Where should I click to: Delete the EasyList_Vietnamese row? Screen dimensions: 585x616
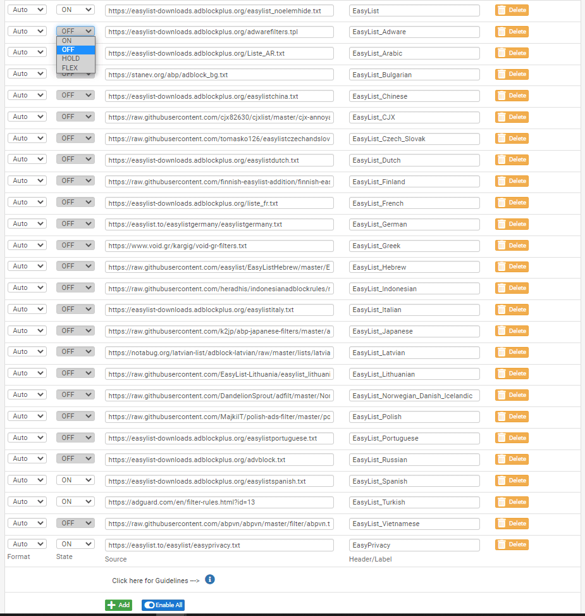511,524
